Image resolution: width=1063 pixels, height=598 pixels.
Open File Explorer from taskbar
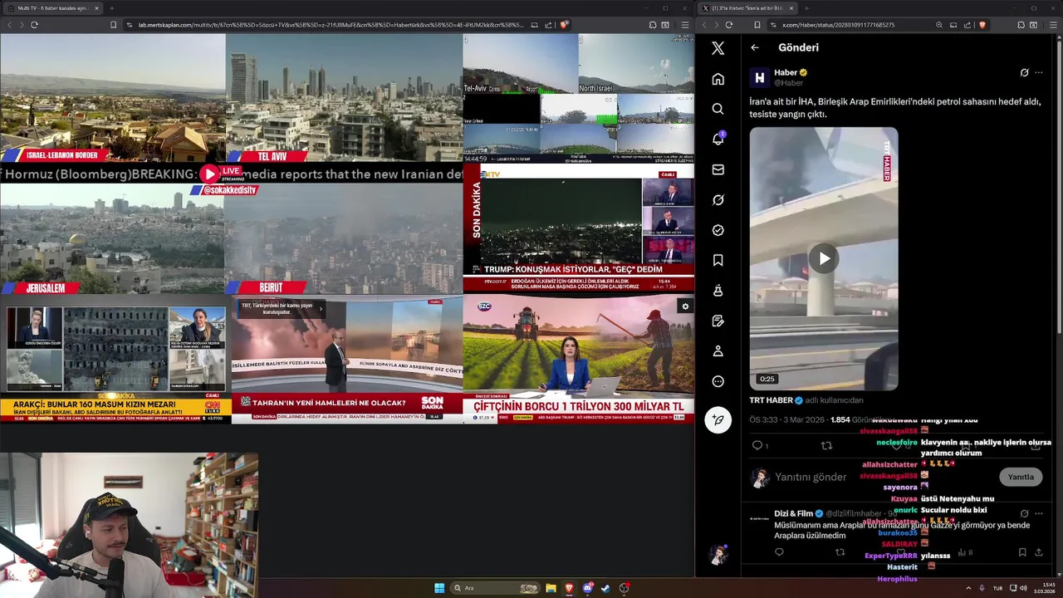551,588
